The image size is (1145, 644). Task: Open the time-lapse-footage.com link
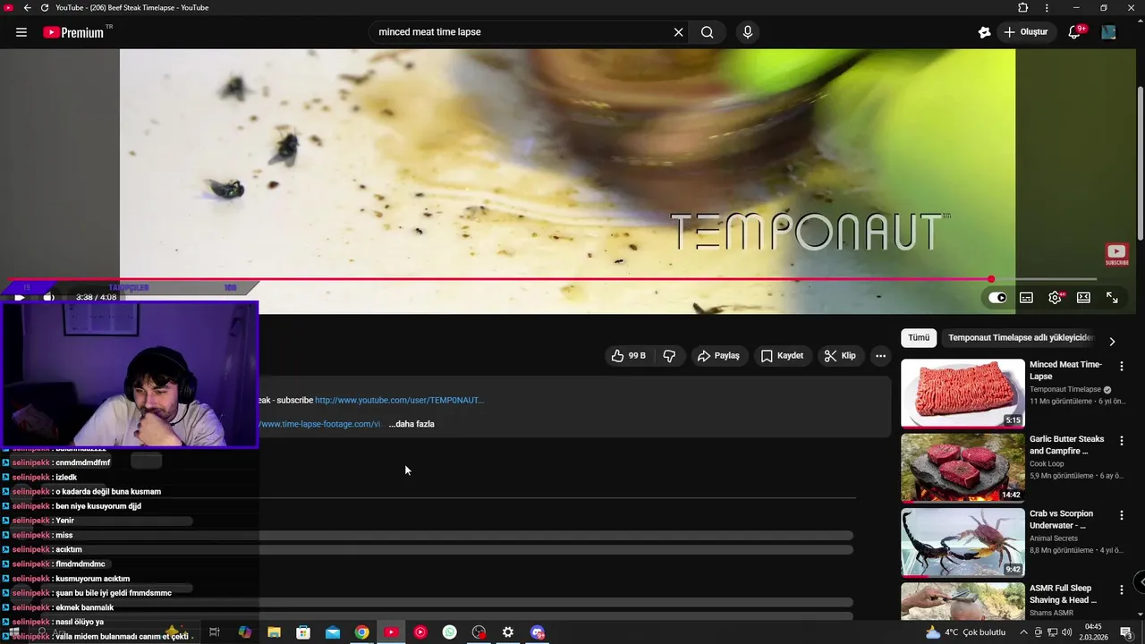(x=320, y=424)
